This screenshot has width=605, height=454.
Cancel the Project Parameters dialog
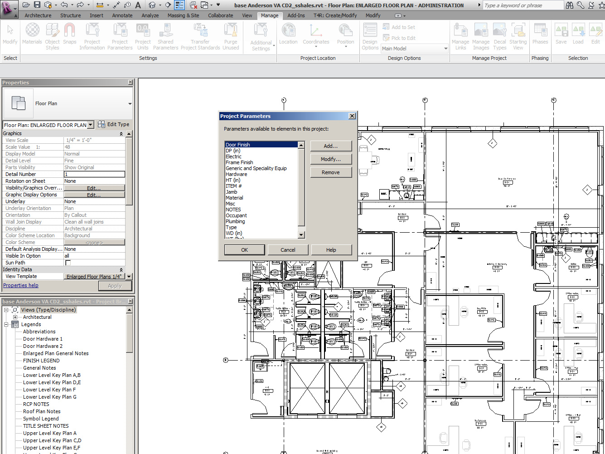pos(288,250)
